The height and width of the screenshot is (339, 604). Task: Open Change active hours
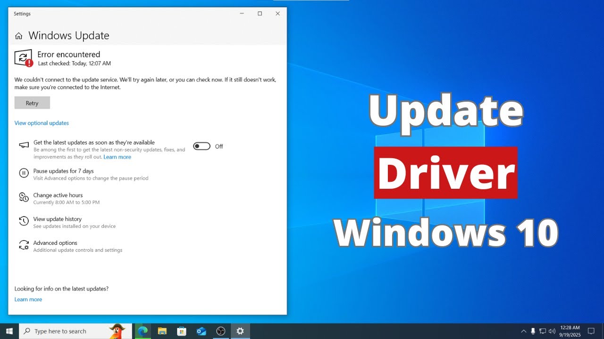pyautogui.click(x=58, y=195)
